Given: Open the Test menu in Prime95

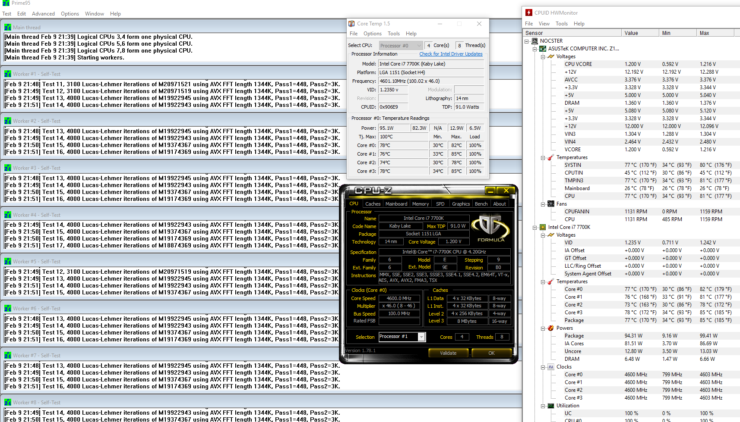Looking at the screenshot, I should click(6, 14).
